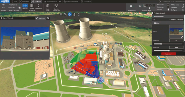185x97 pixels.
Task: Click the 12:00 time field
Action: pyautogui.click(x=149, y=6)
